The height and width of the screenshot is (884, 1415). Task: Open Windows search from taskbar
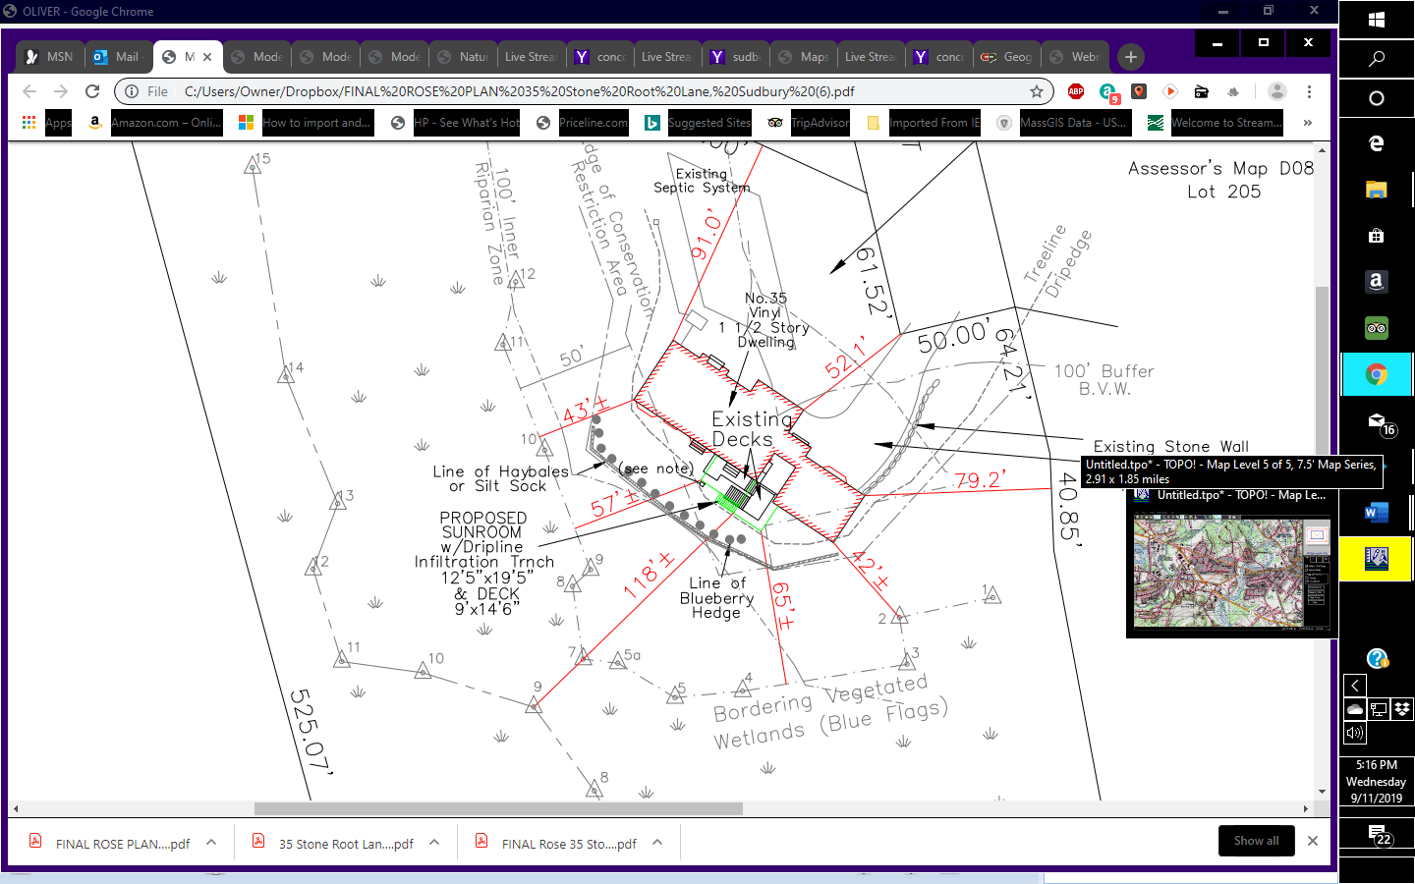point(1377,58)
